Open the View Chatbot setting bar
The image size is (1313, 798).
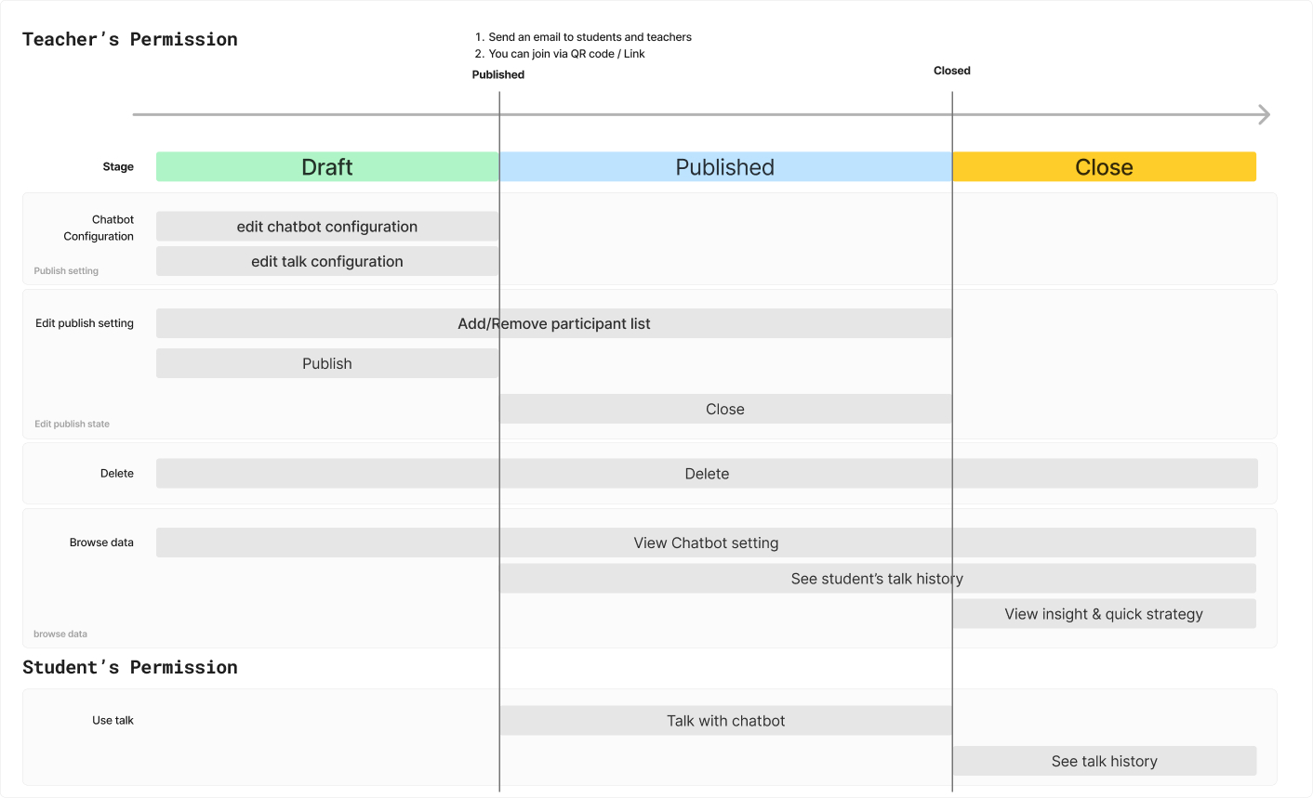point(706,543)
